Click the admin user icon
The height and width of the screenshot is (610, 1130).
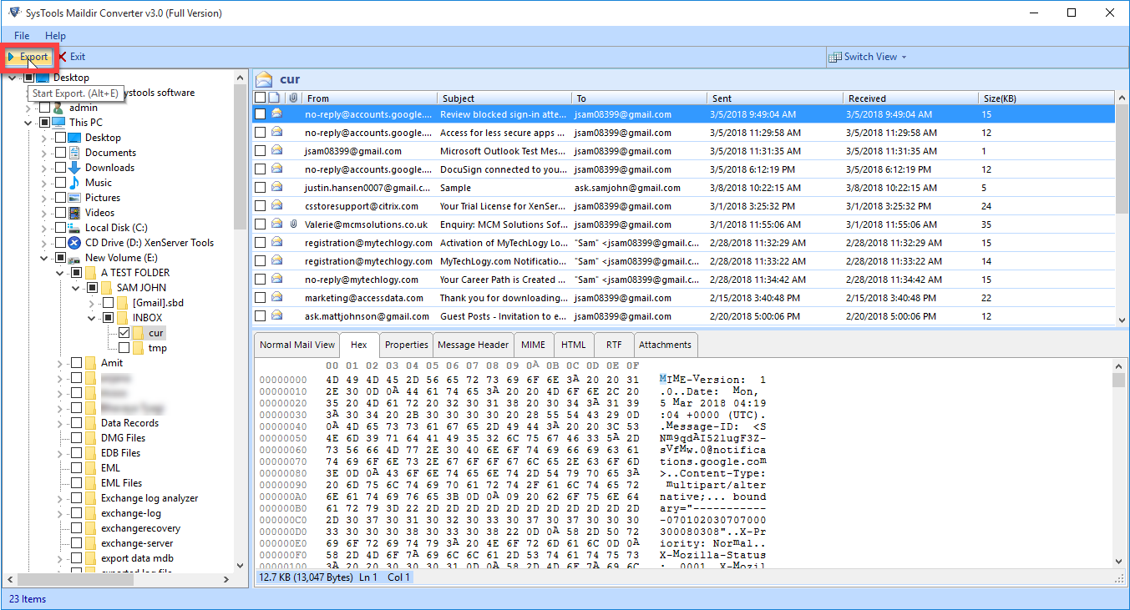click(x=58, y=107)
